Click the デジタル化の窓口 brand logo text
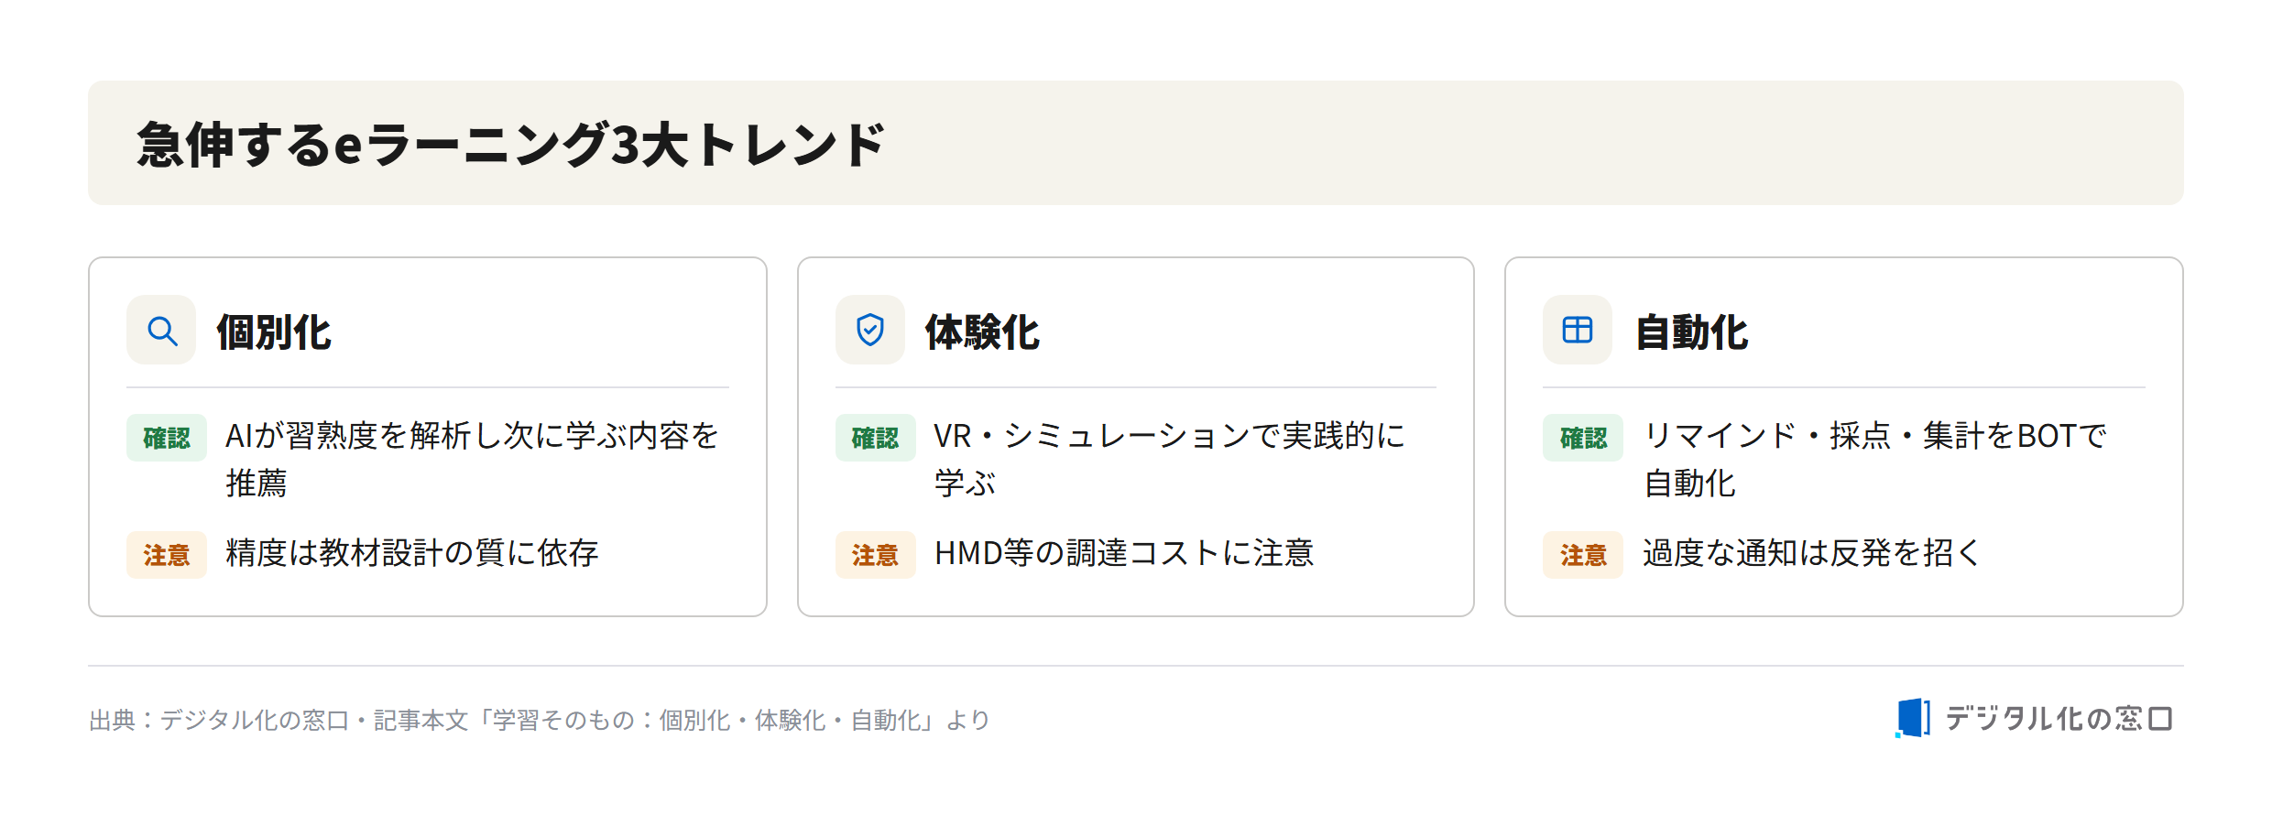Viewport: 2272px width, 826px height. pyautogui.click(x=2059, y=719)
